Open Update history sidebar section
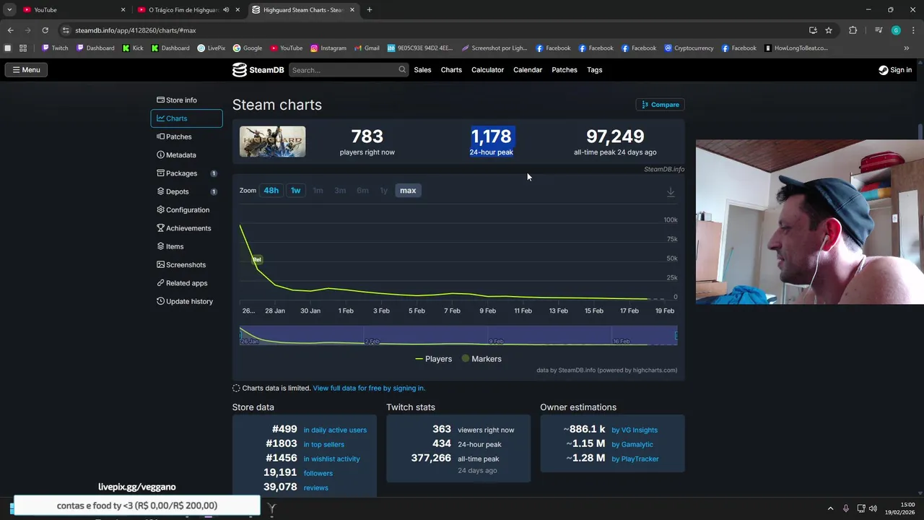The width and height of the screenshot is (924, 520). [x=186, y=301]
